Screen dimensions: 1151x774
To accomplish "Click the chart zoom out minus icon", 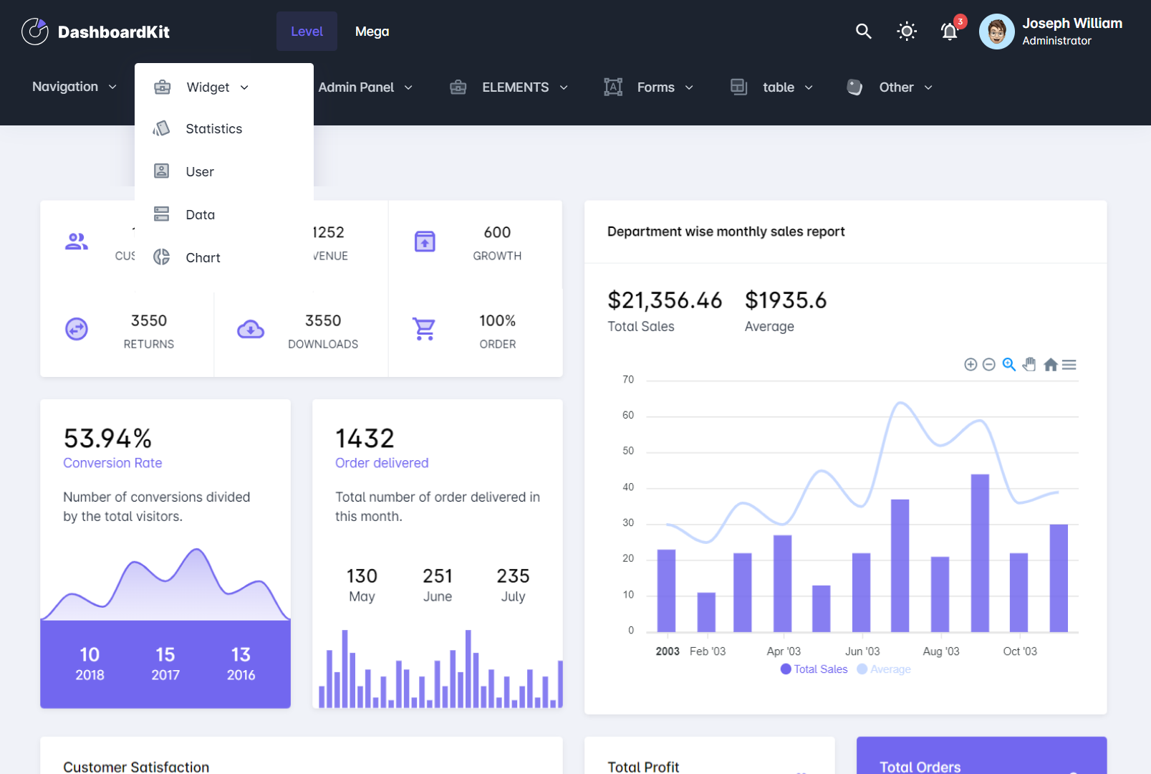I will point(989,365).
